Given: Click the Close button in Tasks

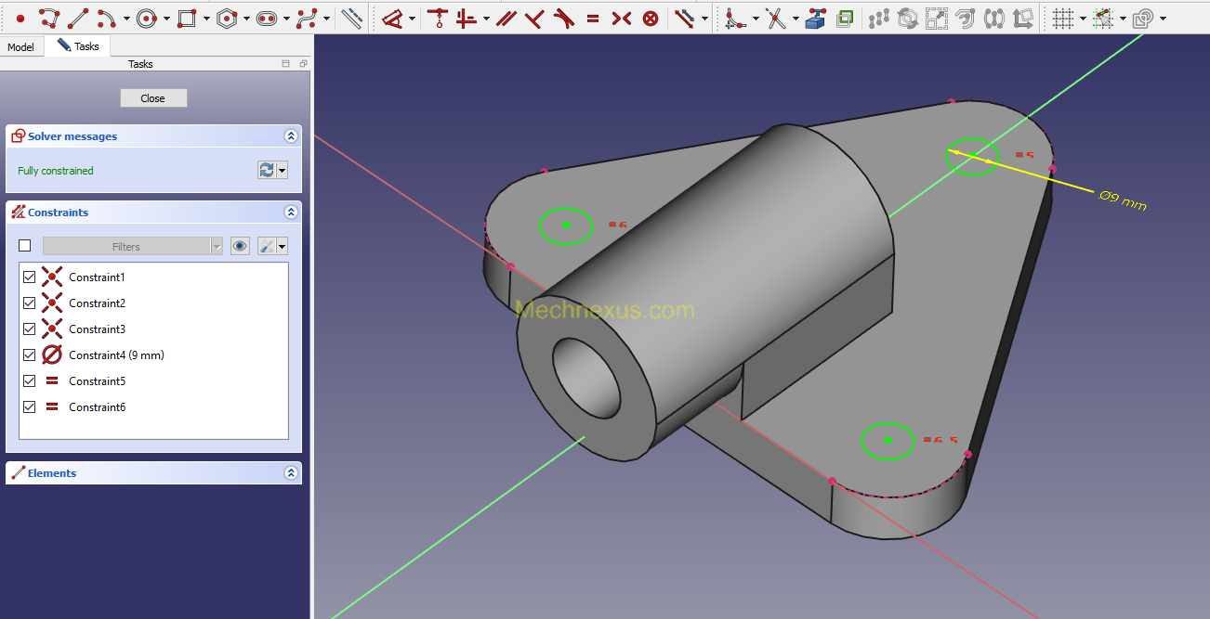Looking at the screenshot, I should pos(153,97).
